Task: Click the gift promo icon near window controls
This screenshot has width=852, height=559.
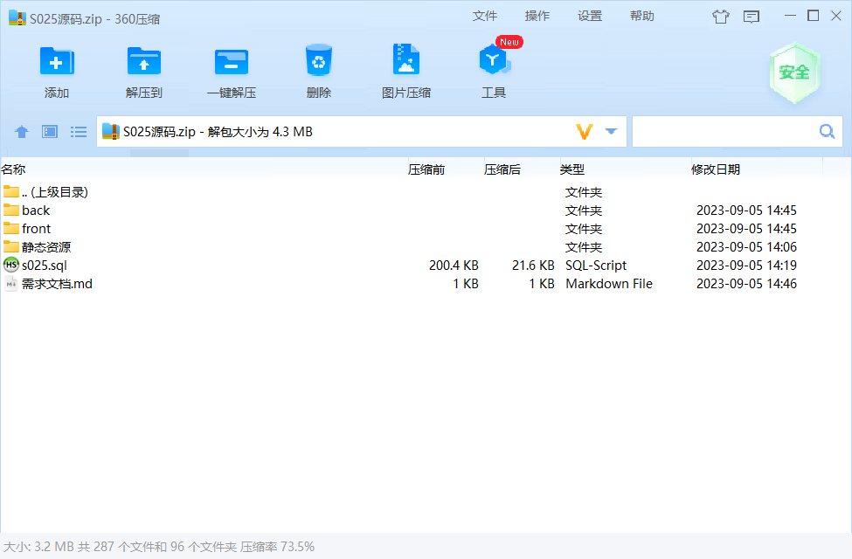Action: (x=720, y=17)
